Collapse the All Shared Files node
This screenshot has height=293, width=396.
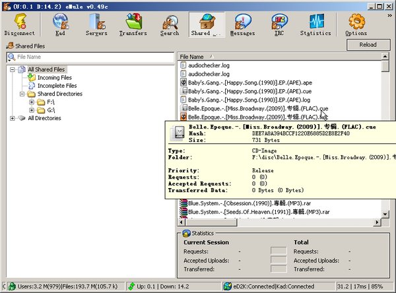pos(12,69)
